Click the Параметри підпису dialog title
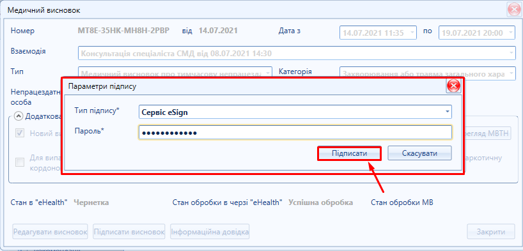523x251 pixels. tap(102, 86)
